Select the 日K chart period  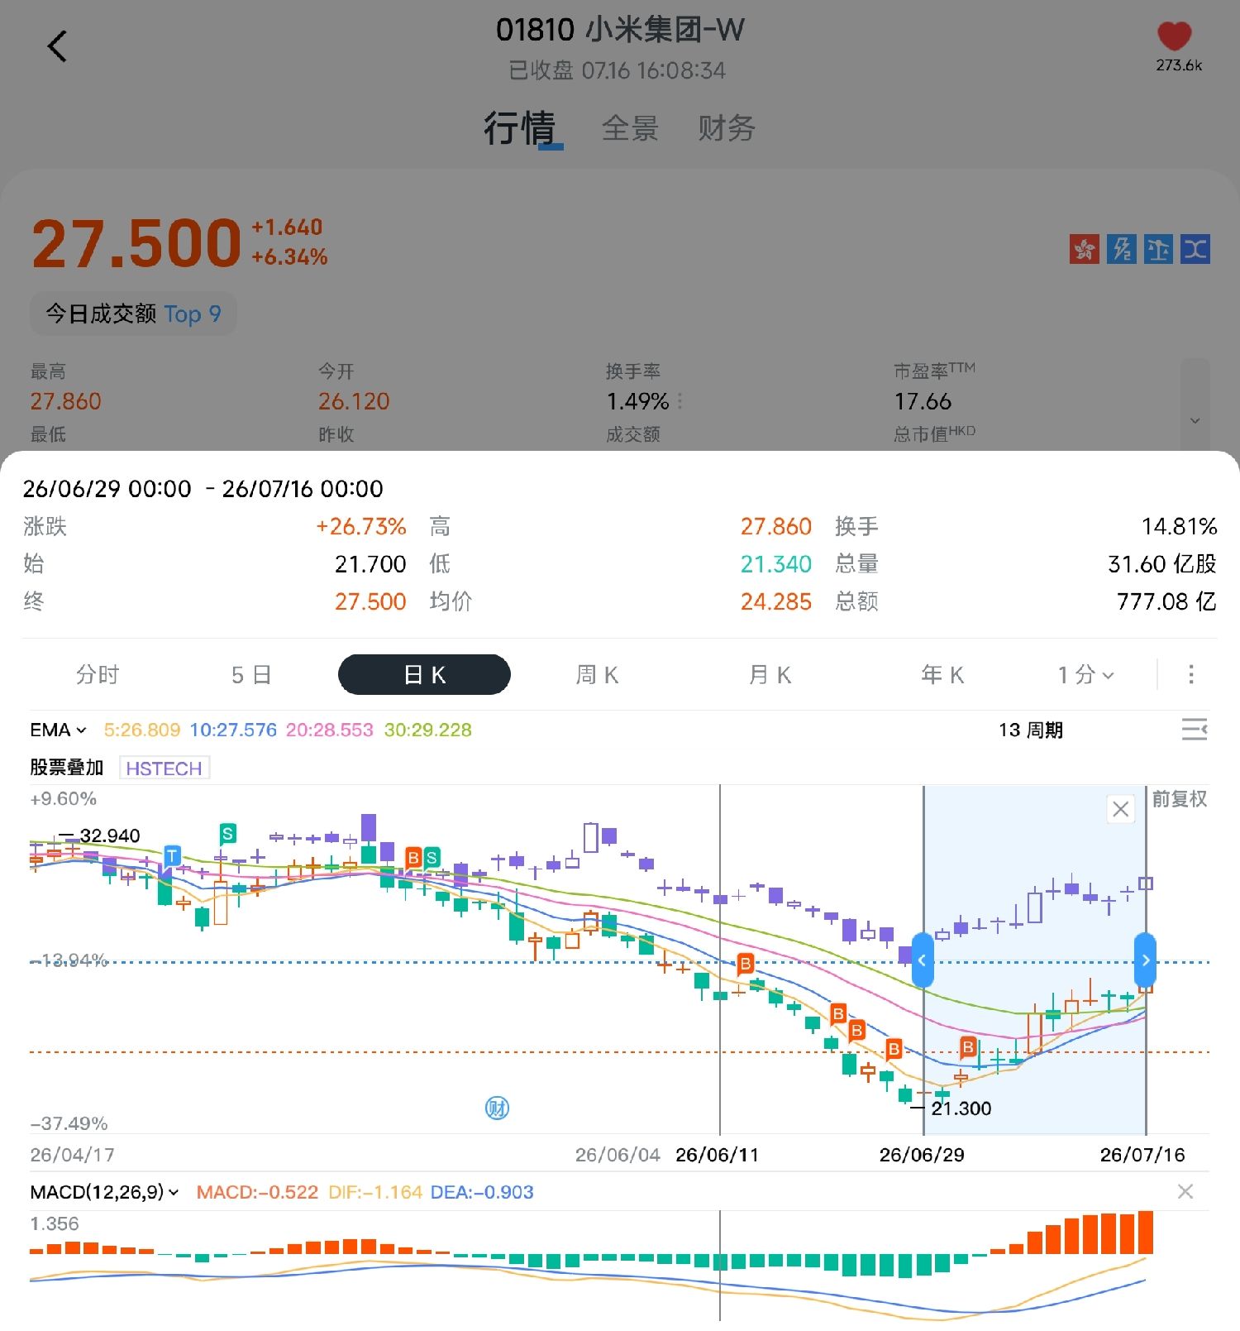coord(424,674)
